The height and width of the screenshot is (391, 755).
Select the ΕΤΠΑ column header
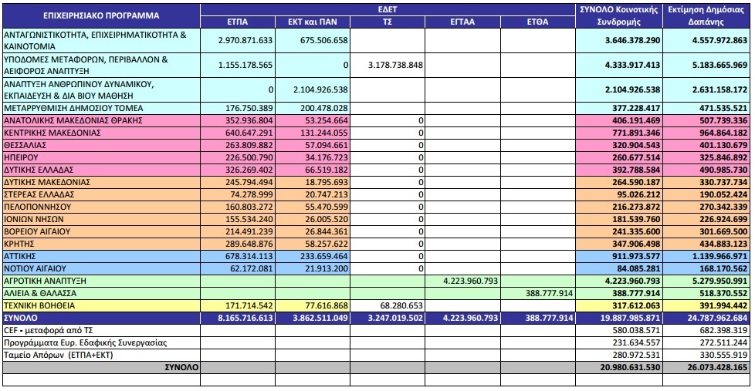(x=237, y=22)
